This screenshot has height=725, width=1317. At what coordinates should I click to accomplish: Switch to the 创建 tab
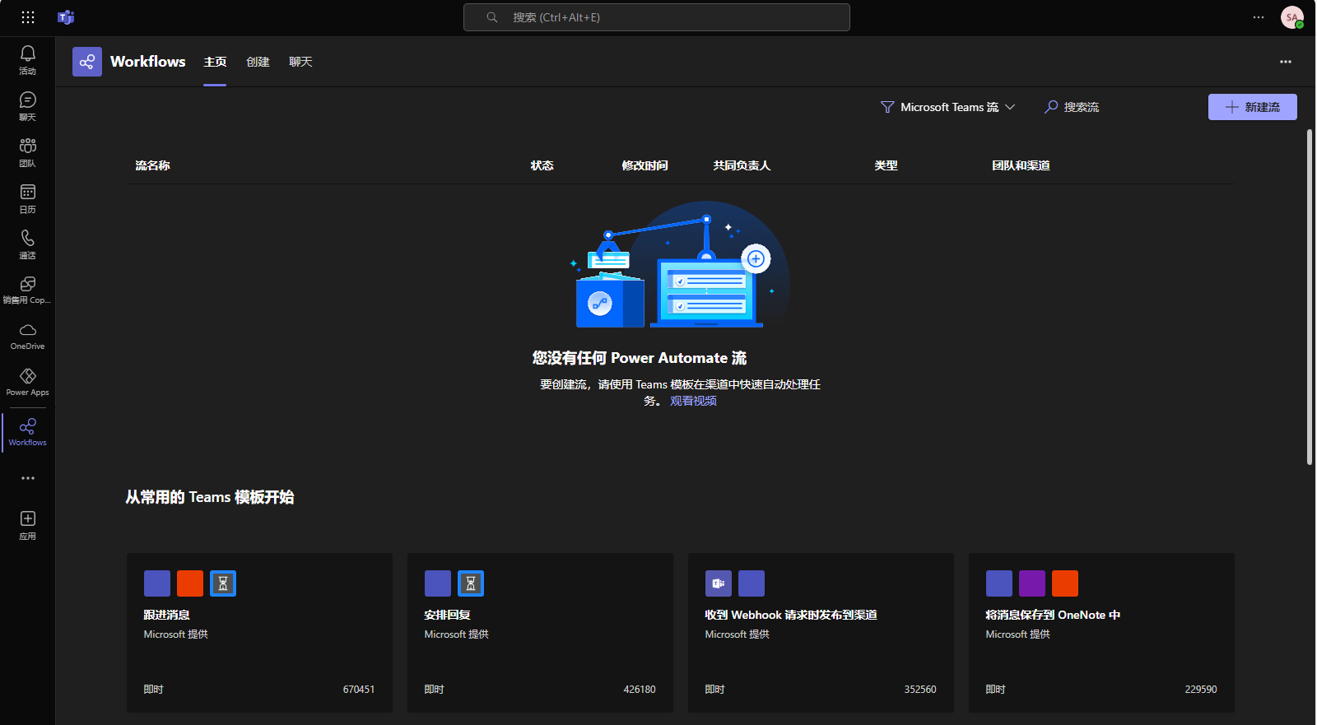tap(258, 62)
